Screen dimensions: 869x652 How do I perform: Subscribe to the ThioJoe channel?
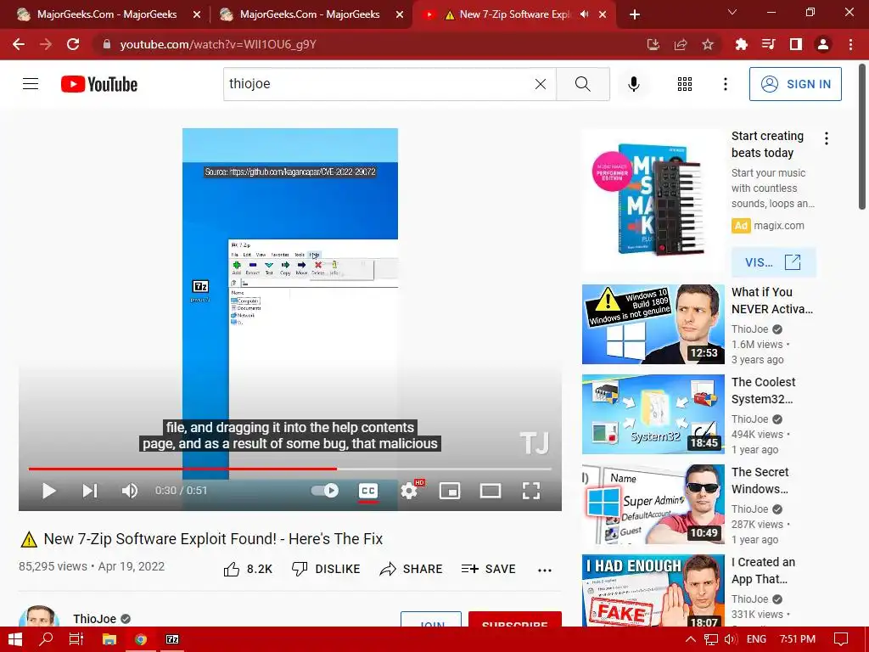[515, 620]
